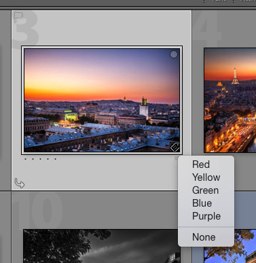Toggle the flag icon on cell 3
Screen dimensions: 256x263
(x=18, y=17)
